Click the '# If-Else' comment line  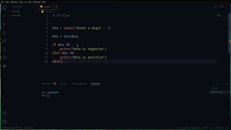point(61,16)
